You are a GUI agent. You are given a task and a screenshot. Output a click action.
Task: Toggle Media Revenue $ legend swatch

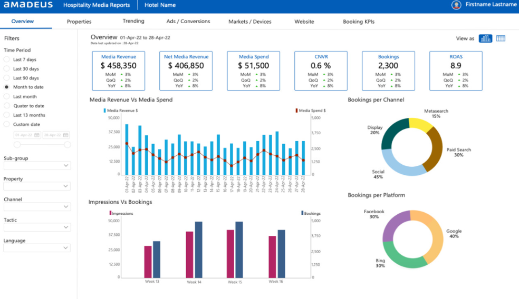point(104,111)
